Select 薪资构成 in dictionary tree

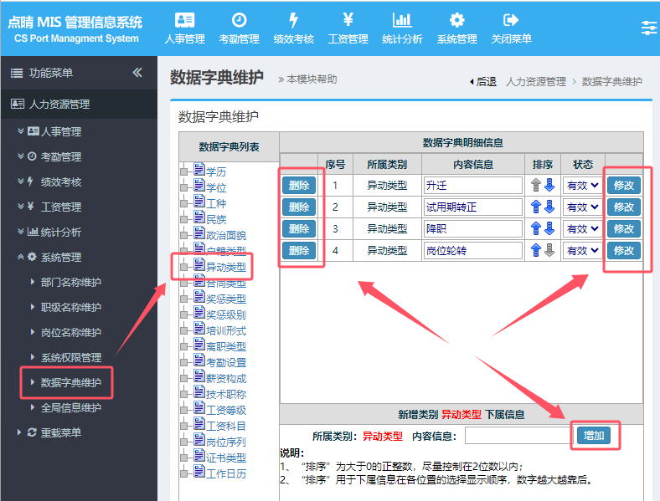click(x=225, y=378)
